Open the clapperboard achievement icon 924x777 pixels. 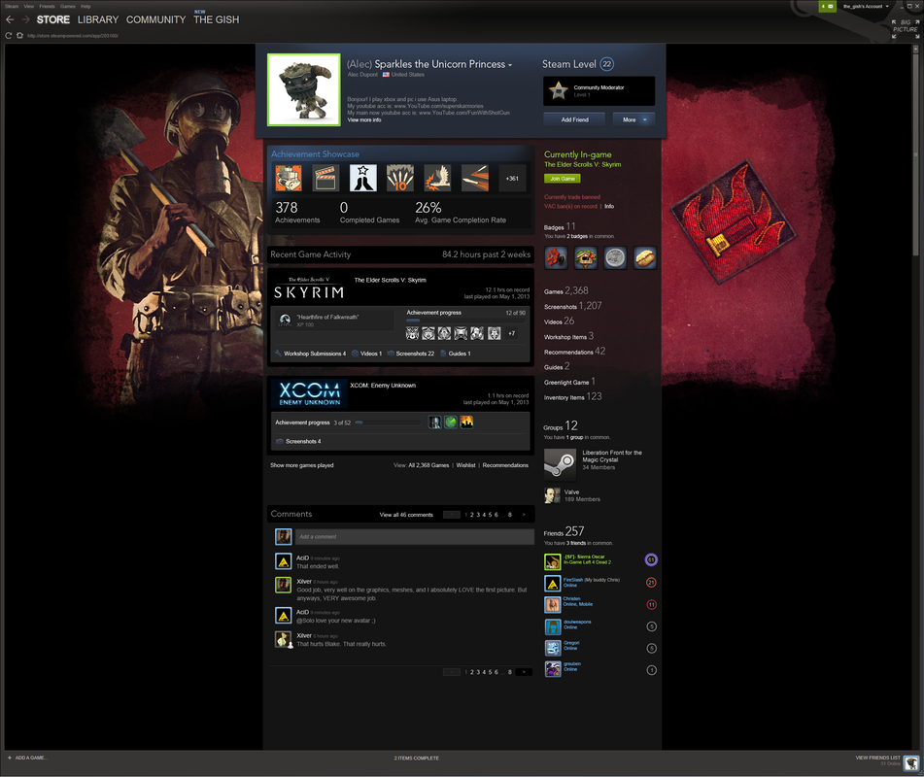tap(325, 178)
